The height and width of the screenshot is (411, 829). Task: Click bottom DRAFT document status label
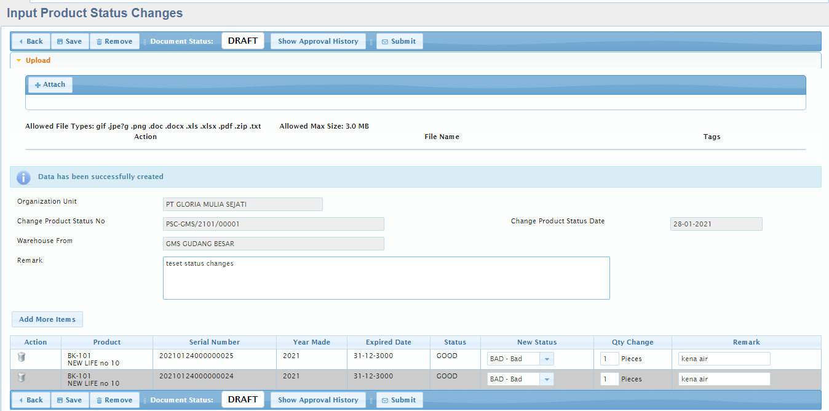243,399
